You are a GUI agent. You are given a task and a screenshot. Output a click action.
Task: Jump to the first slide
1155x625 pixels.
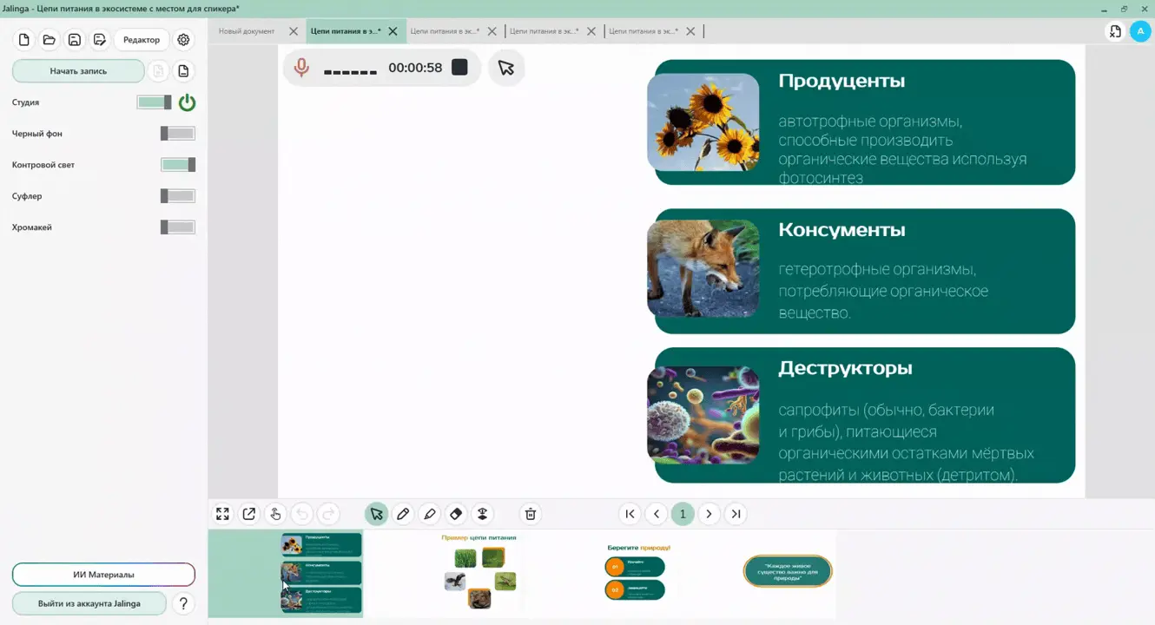630,514
